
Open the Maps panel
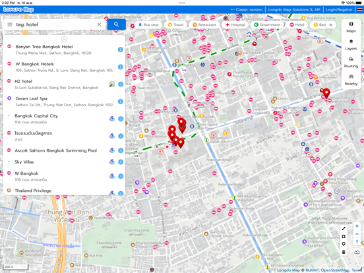(351, 28)
